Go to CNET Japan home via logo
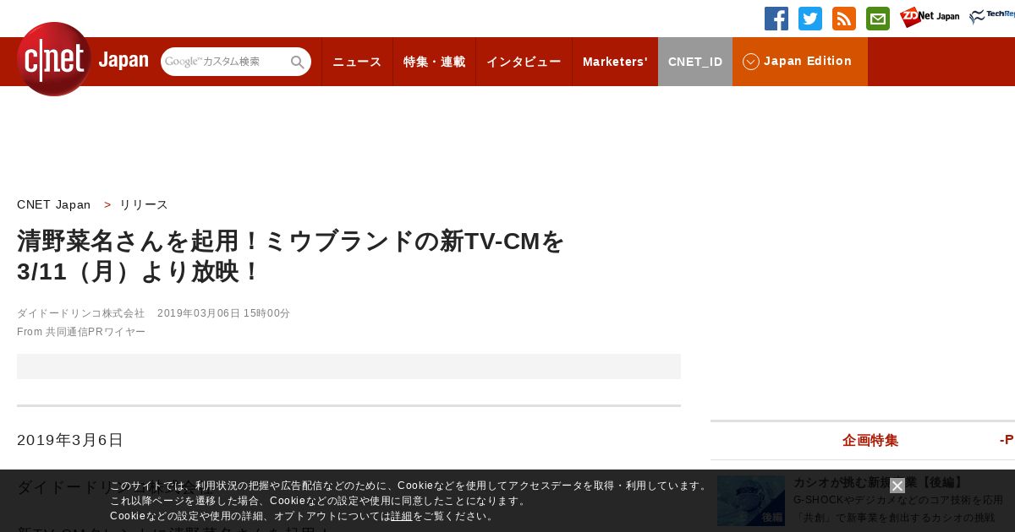This screenshot has width=1015, height=532. tap(83, 59)
